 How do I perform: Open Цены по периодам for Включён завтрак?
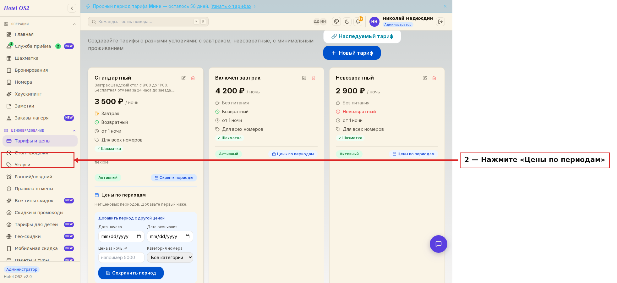293,154
